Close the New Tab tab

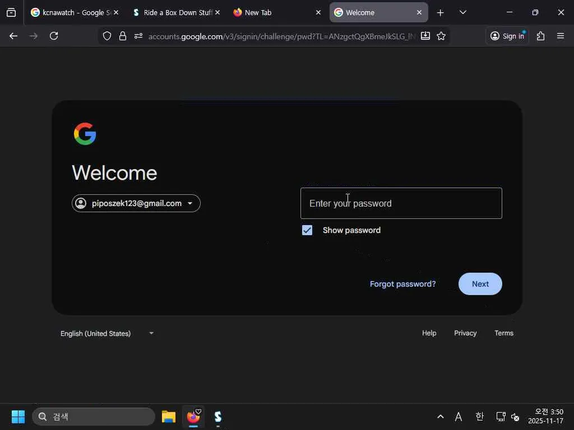[x=318, y=12]
